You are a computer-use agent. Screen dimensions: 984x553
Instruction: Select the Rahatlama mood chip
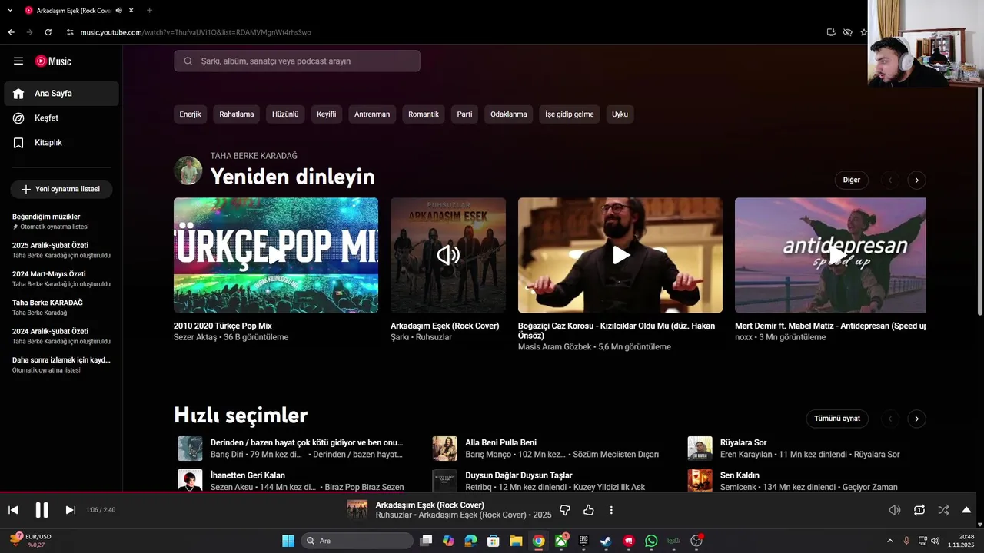click(x=237, y=114)
